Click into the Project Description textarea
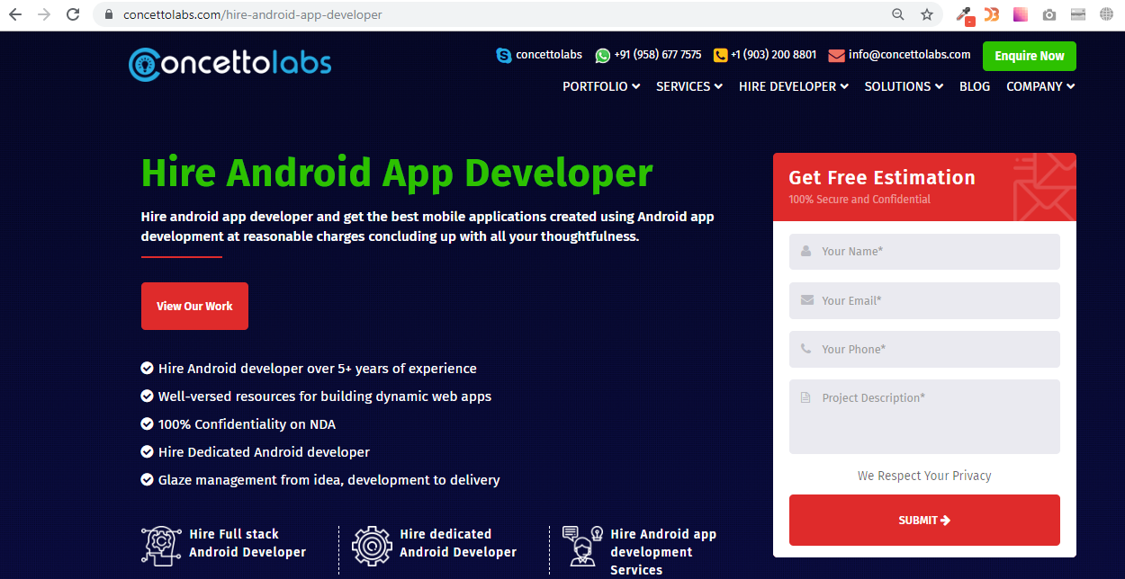 click(924, 416)
